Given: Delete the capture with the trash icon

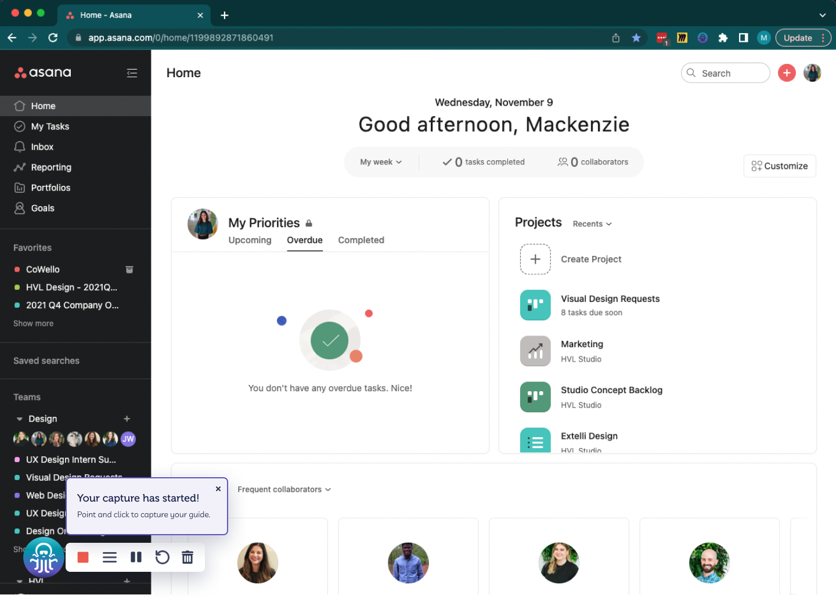Looking at the screenshot, I should pyautogui.click(x=188, y=557).
